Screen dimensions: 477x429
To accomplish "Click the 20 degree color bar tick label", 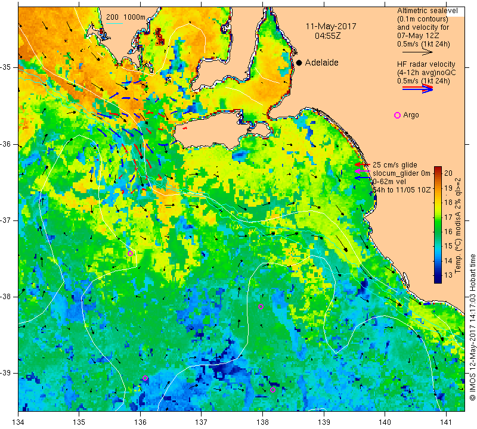I will pyautogui.click(x=448, y=173).
